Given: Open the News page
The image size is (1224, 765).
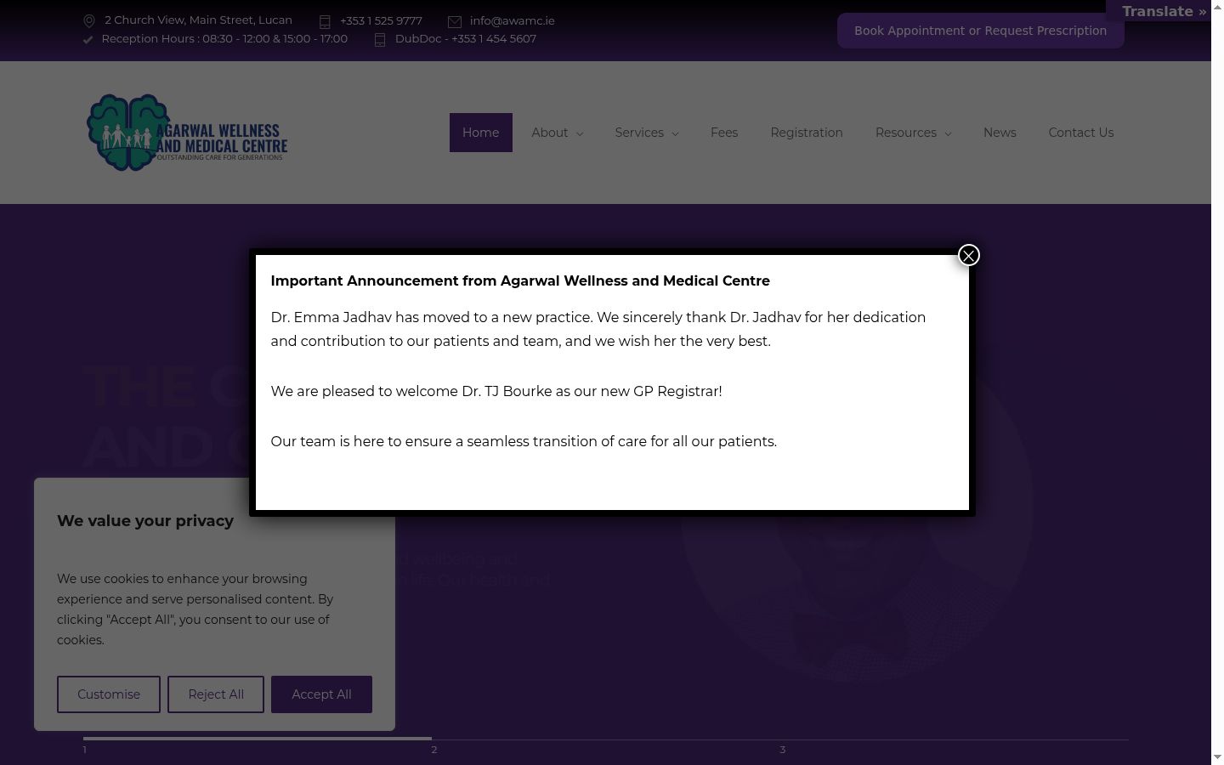Looking at the screenshot, I should 1000,133.
